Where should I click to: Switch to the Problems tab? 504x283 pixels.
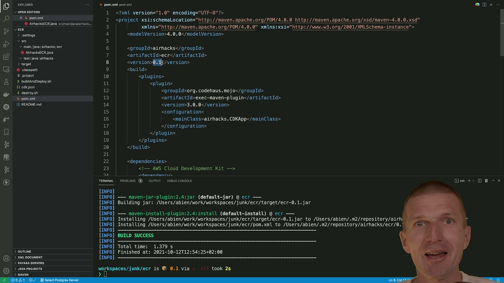128,181
